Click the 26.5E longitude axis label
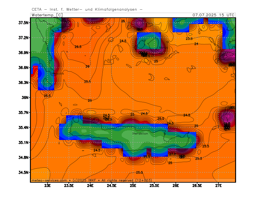The image size is (266, 200). pyautogui.click(x=197, y=186)
